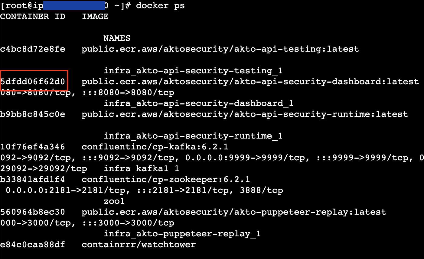Click the highlighted container ID 5dfdd06f62d0
Viewport: 424px width, 259px height.
(33, 82)
